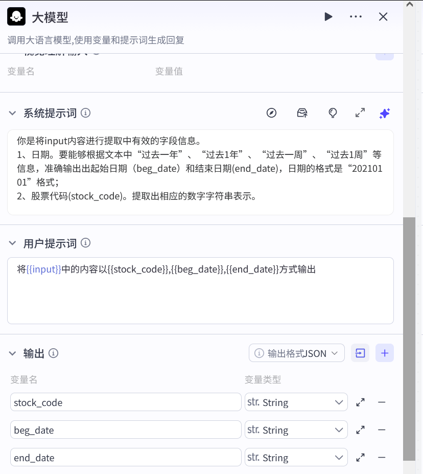Click the prompt library archive icon
The image size is (423, 474).
click(x=302, y=113)
